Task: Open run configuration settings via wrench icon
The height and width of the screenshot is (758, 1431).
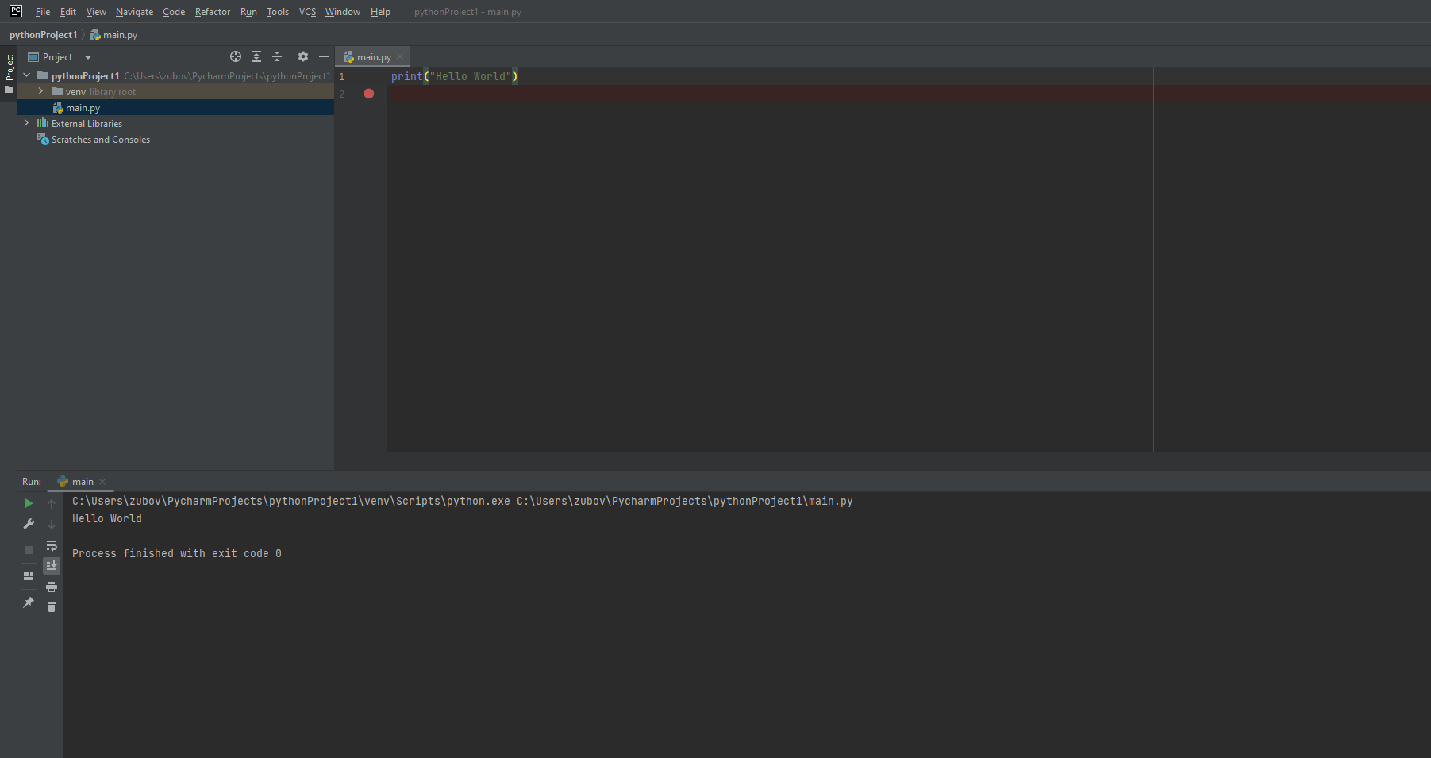Action: (28, 524)
